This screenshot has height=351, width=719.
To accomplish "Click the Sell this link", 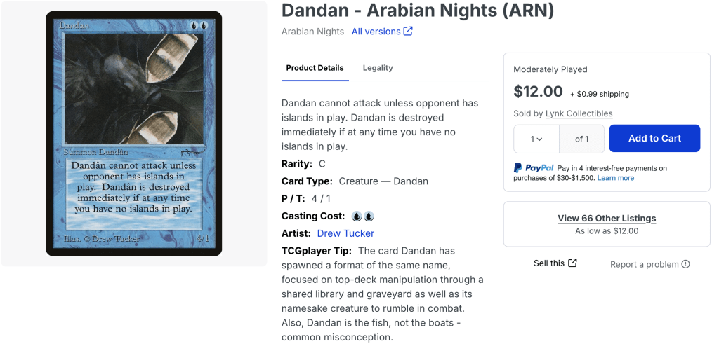I will [x=549, y=263].
